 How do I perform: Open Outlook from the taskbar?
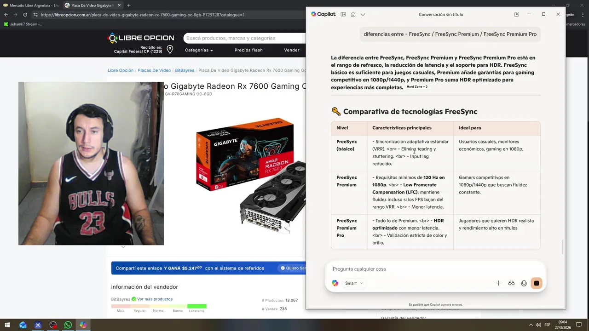23,325
